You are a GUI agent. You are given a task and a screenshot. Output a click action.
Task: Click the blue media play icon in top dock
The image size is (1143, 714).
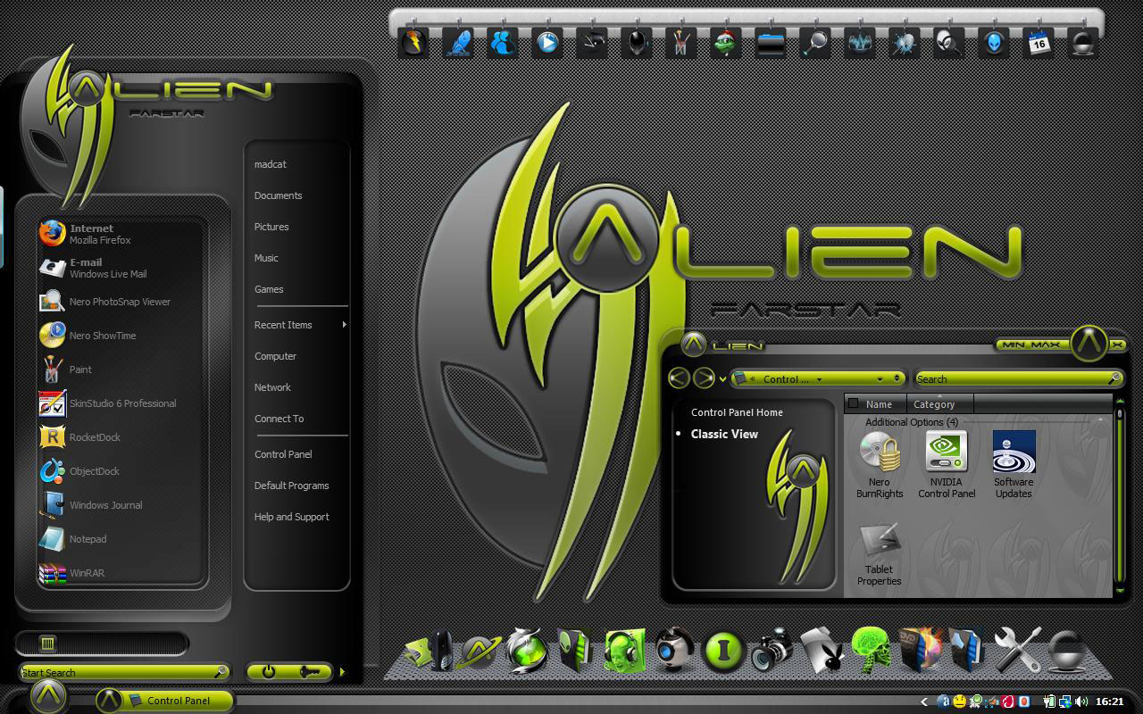click(547, 42)
